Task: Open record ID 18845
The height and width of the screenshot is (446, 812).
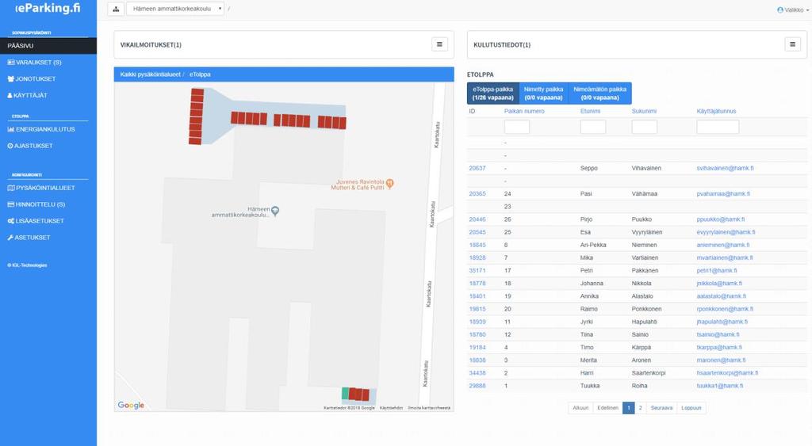Action: [x=477, y=245]
